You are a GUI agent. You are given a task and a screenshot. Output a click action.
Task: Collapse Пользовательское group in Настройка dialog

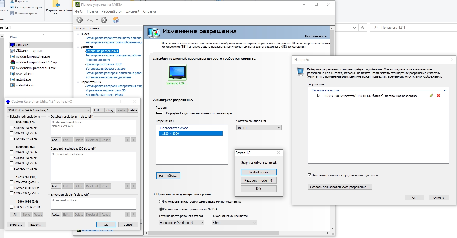coord(445,90)
